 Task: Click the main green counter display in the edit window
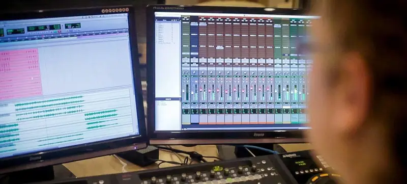point(44,28)
